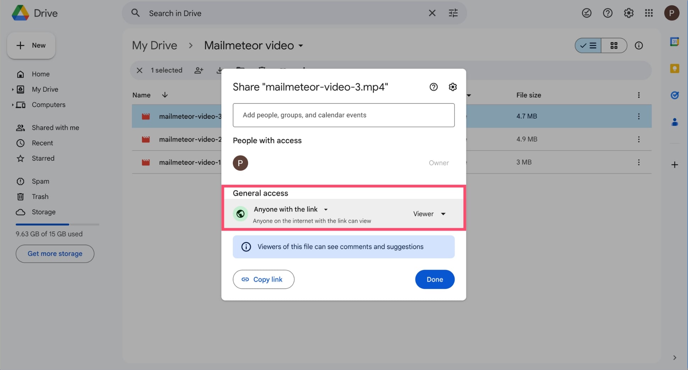
Task: Click the New button
Action: [31, 45]
